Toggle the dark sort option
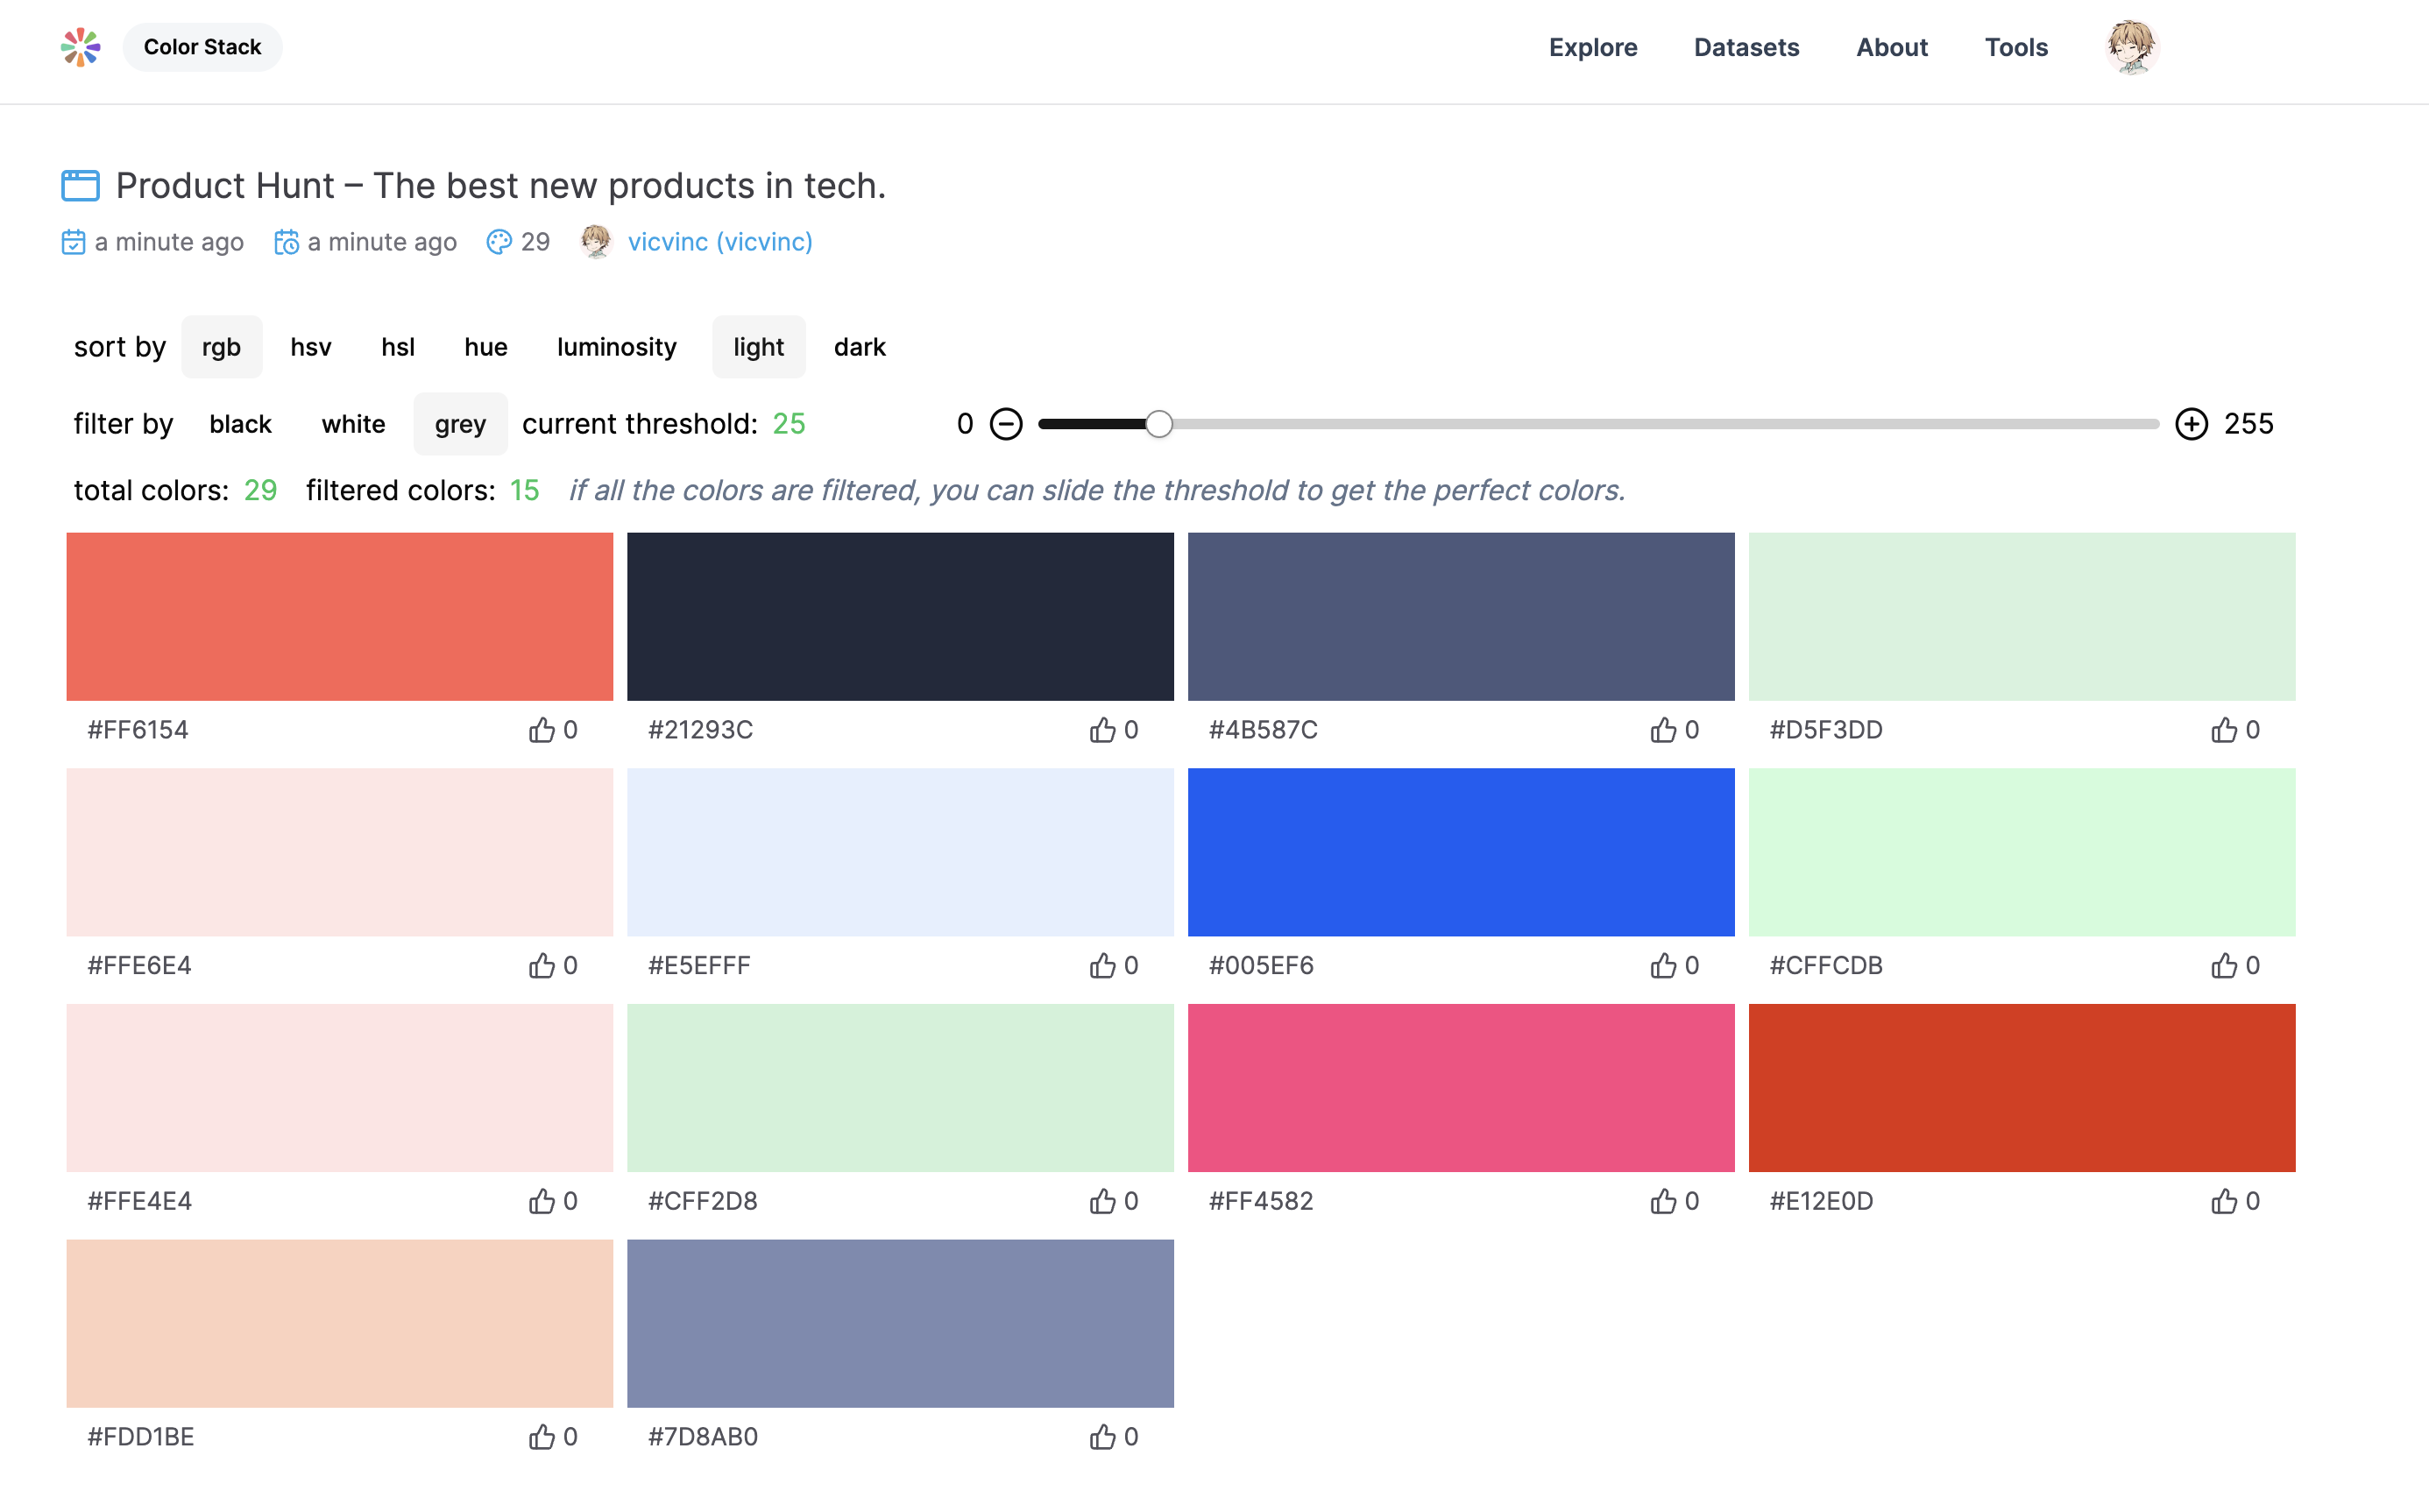Image resolution: width=2429 pixels, height=1512 pixels. pyautogui.click(x=860, y=347)
